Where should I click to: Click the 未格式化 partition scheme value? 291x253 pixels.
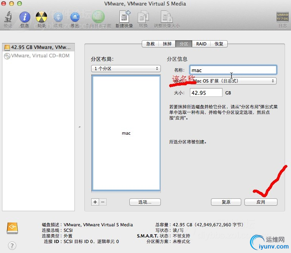(181, 241)
